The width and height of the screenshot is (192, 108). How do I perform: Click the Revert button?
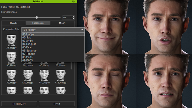pos(56,103)
